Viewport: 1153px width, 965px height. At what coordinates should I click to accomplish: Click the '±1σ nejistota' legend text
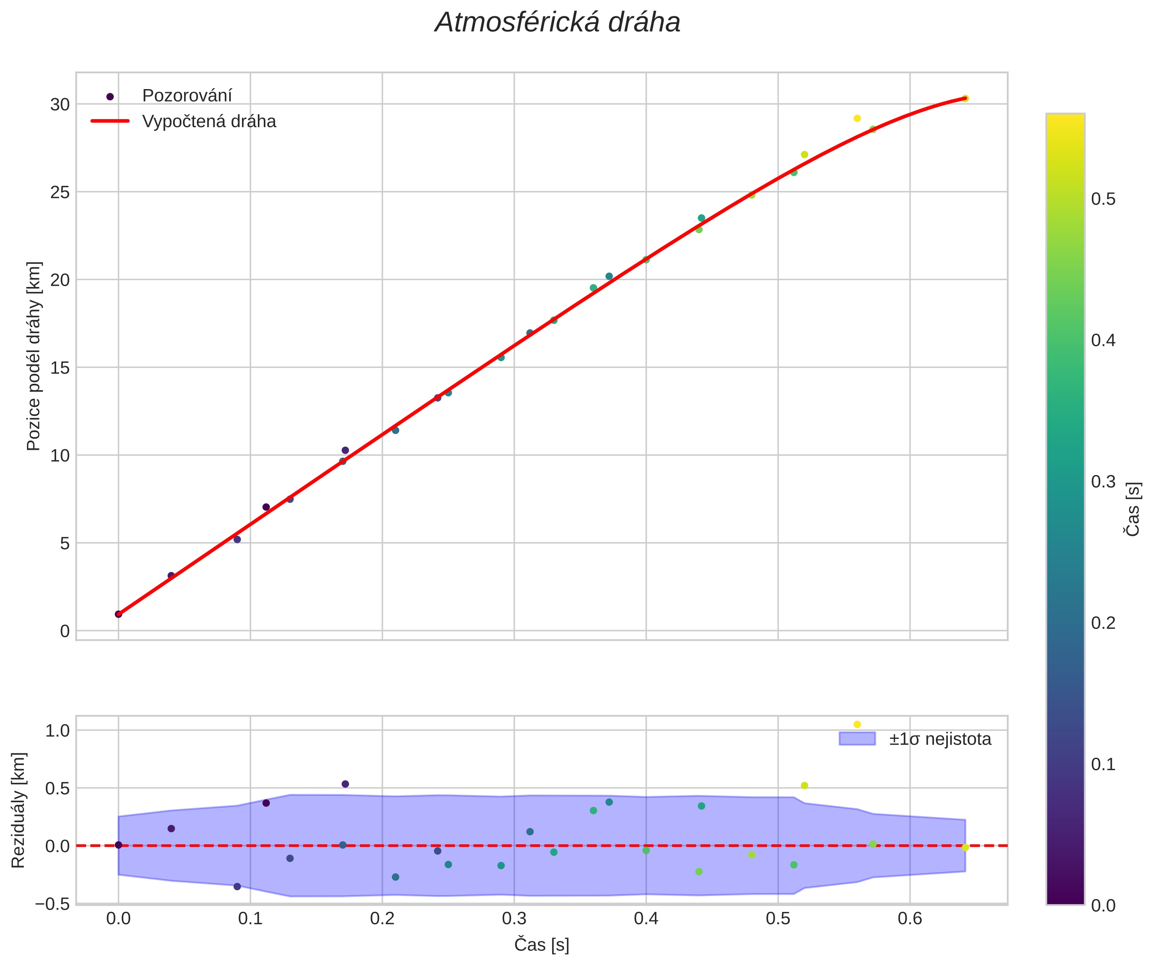[x=940, y=739]
